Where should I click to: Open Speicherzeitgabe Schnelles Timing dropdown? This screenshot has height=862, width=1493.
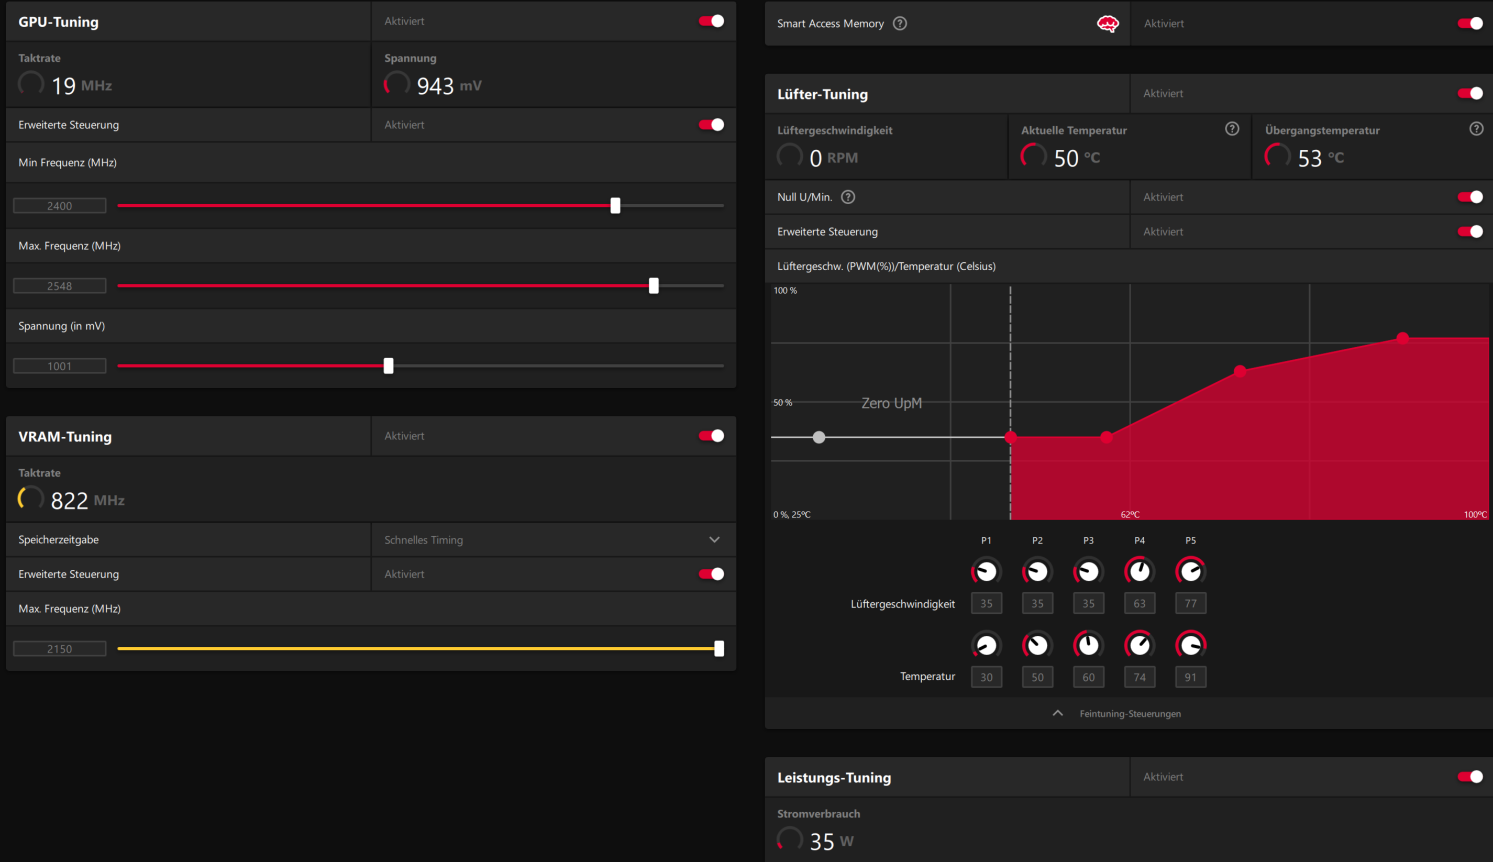(x=714, y=540)
